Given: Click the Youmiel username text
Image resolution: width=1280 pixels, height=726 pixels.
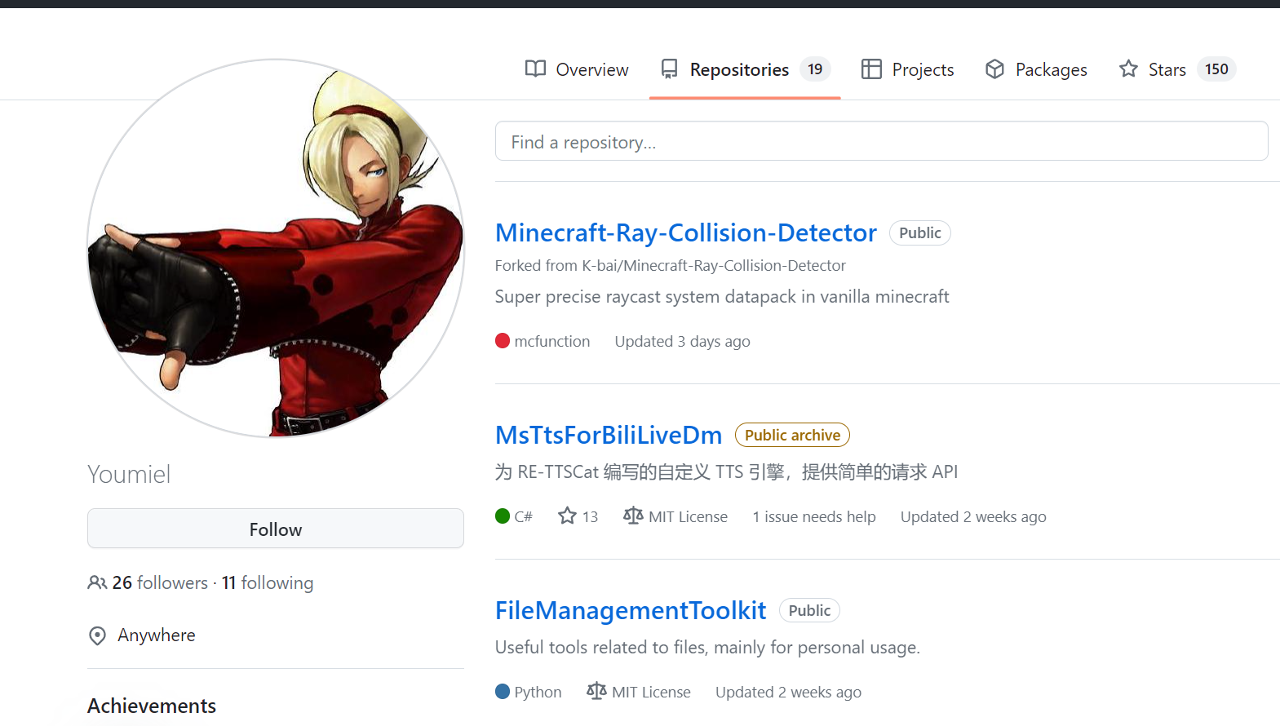Looking at the screenshot, I should (129, 474).
